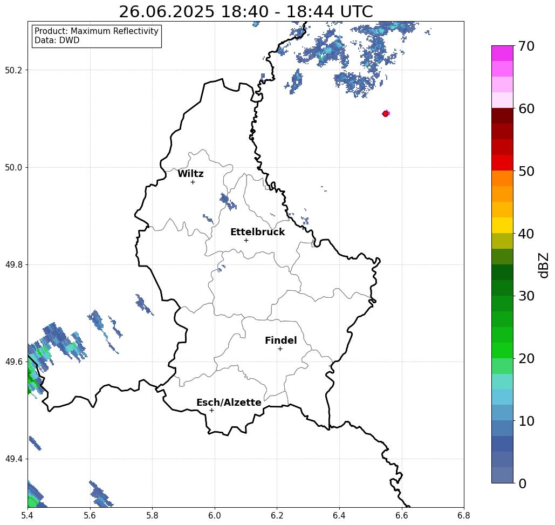
Task: Click the plus marker below Esch/Alzette
Action: [x=211, y=410]
